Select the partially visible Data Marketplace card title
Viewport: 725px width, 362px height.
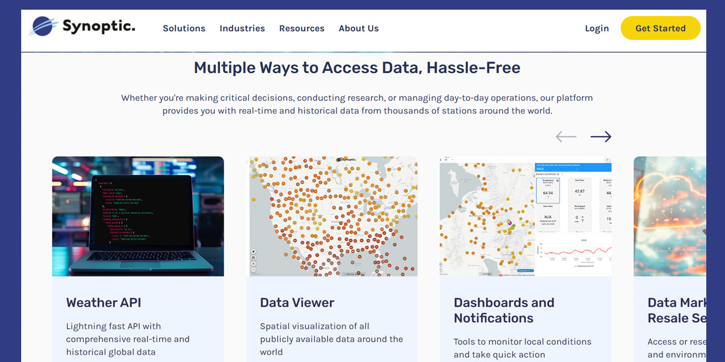(676, 310)
